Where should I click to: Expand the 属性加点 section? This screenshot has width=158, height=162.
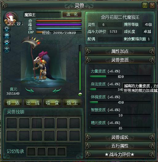point(120,51)
